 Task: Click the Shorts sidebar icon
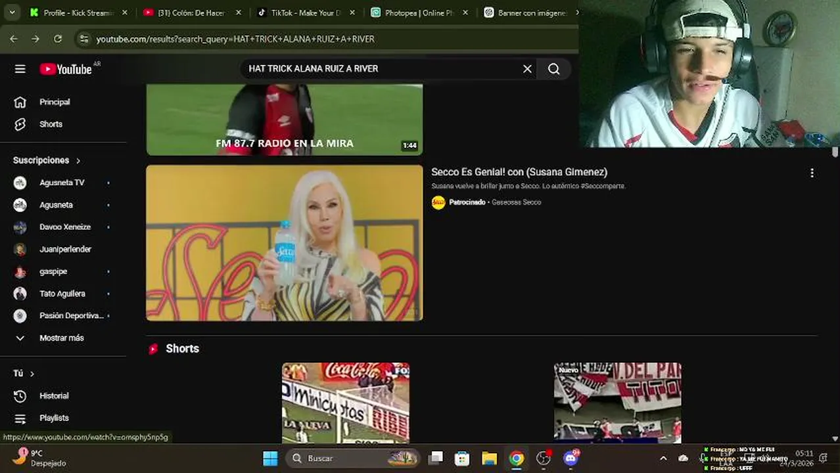[x=20, y=124]
